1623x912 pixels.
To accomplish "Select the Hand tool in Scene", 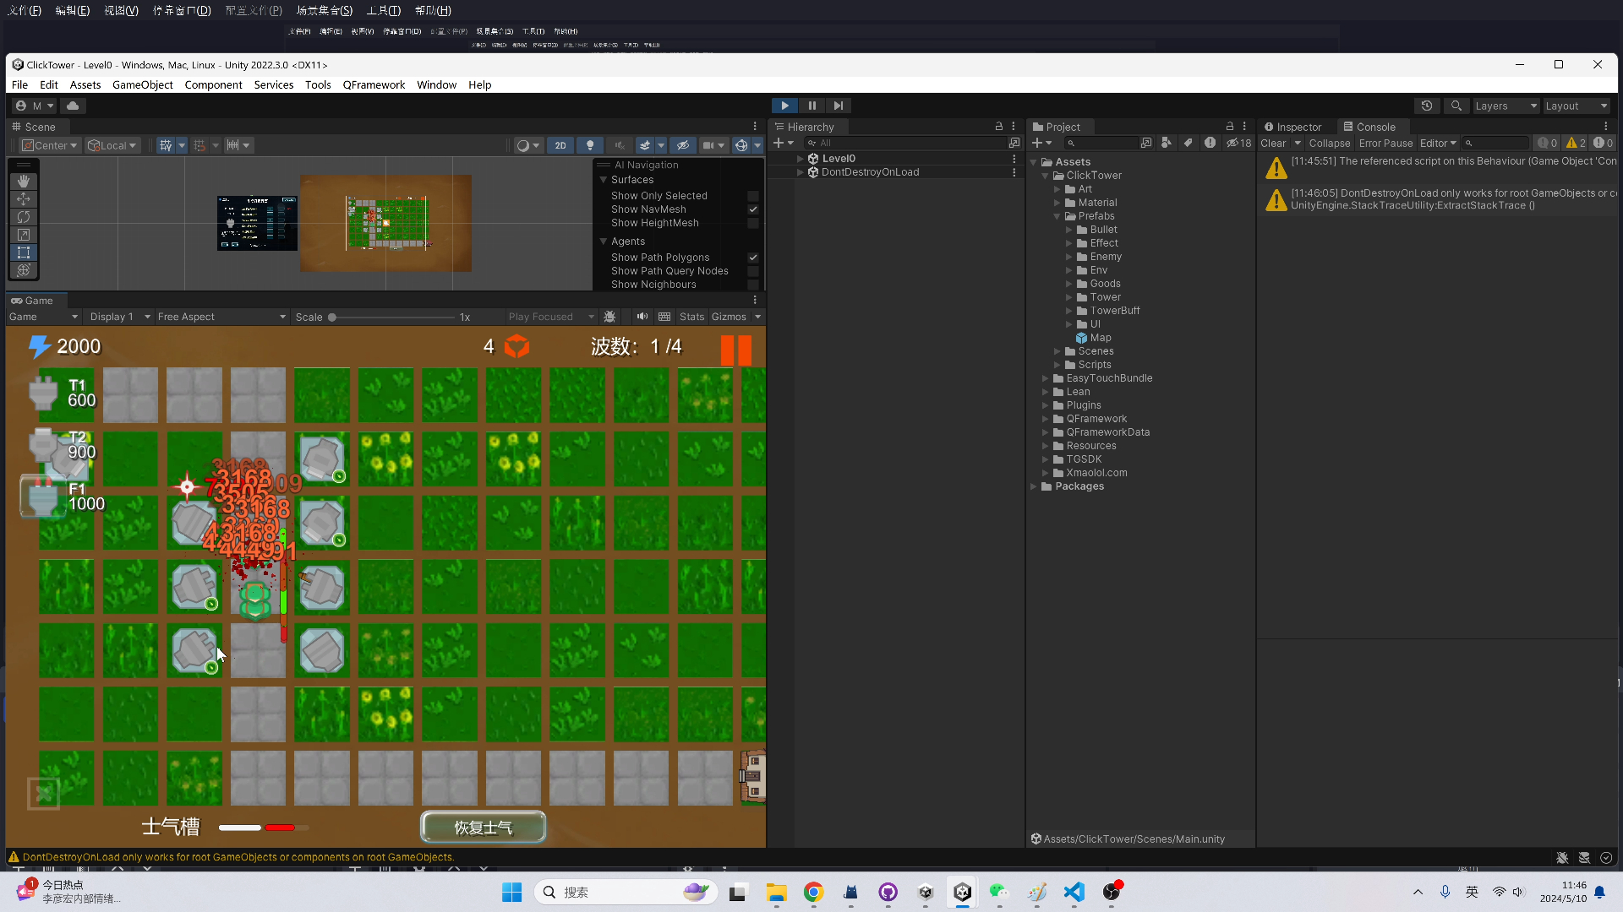I will pyautogui.click(x=24, y=181).
